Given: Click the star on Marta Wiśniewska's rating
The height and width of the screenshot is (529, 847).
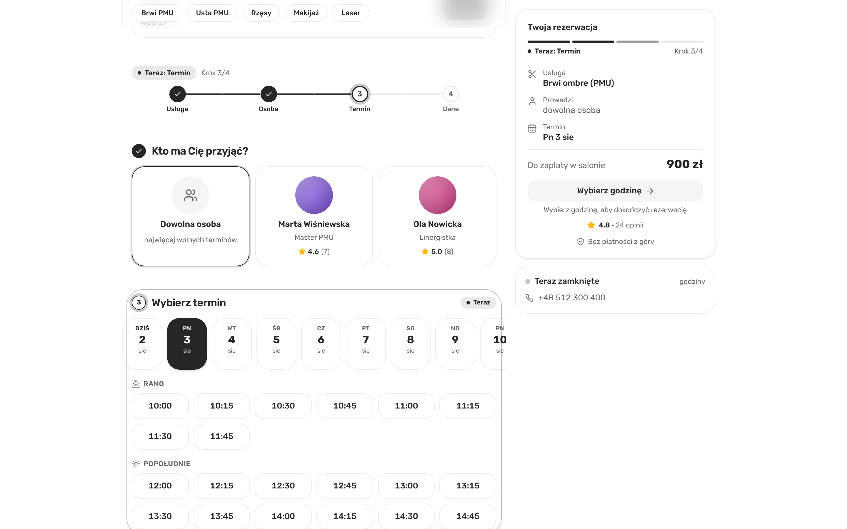Looking at the screenshot, I should 302,252.
